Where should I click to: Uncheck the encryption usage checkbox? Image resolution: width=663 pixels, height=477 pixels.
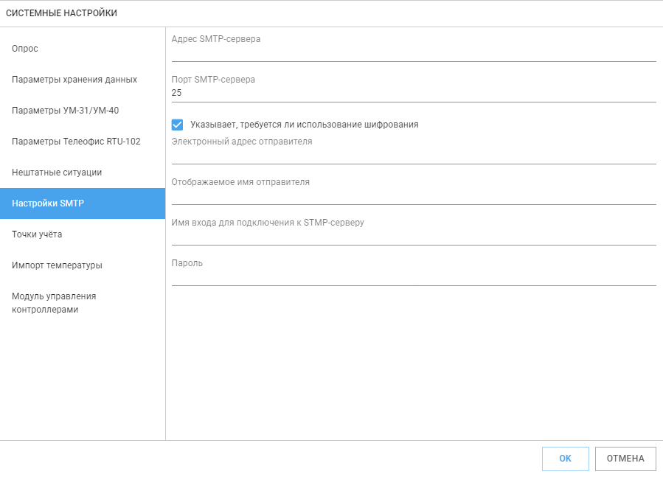point(177,125)
